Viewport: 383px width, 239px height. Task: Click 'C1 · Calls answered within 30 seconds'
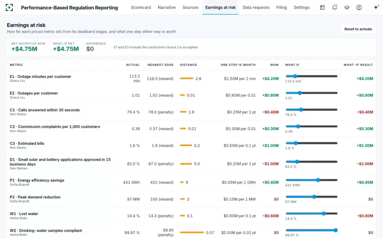pyautogui.click(x=45, y=110)
